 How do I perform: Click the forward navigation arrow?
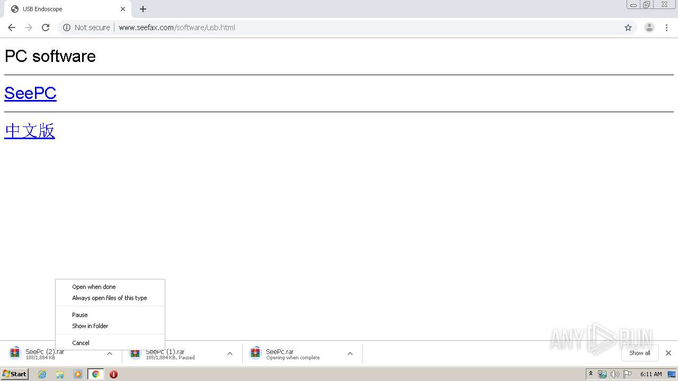29,28
